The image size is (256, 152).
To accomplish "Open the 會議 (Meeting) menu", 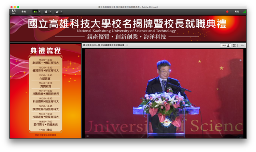I will 24,12.
